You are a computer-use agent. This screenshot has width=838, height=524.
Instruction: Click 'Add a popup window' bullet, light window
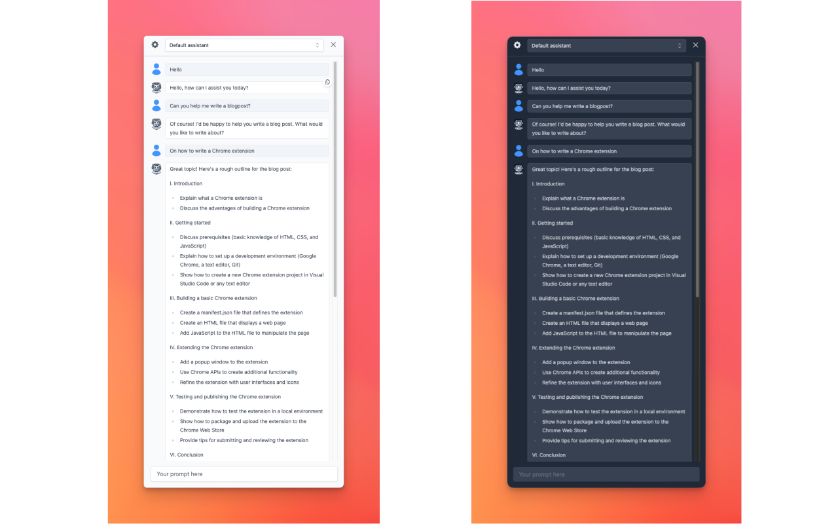click(x=224, y=362)
